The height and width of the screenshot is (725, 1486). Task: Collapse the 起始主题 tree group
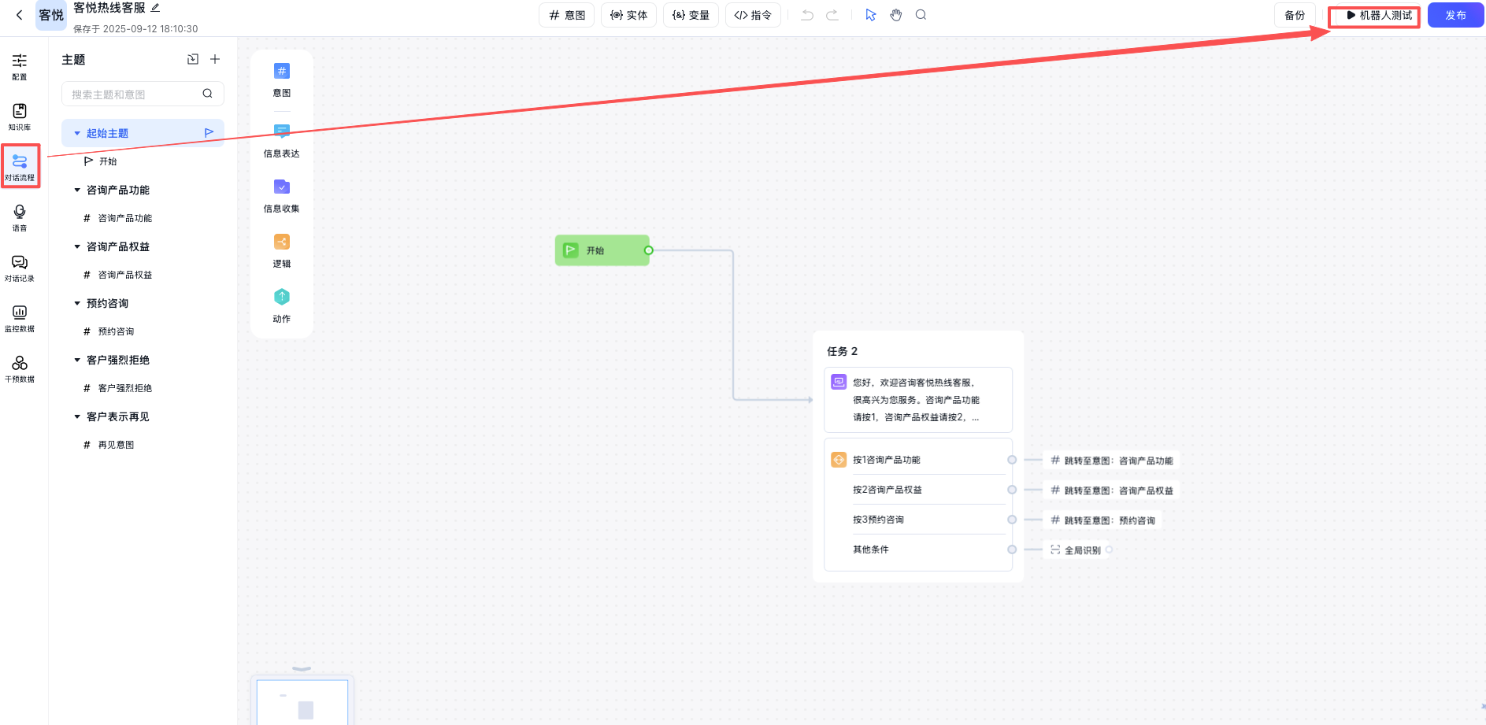pos(77,133)
